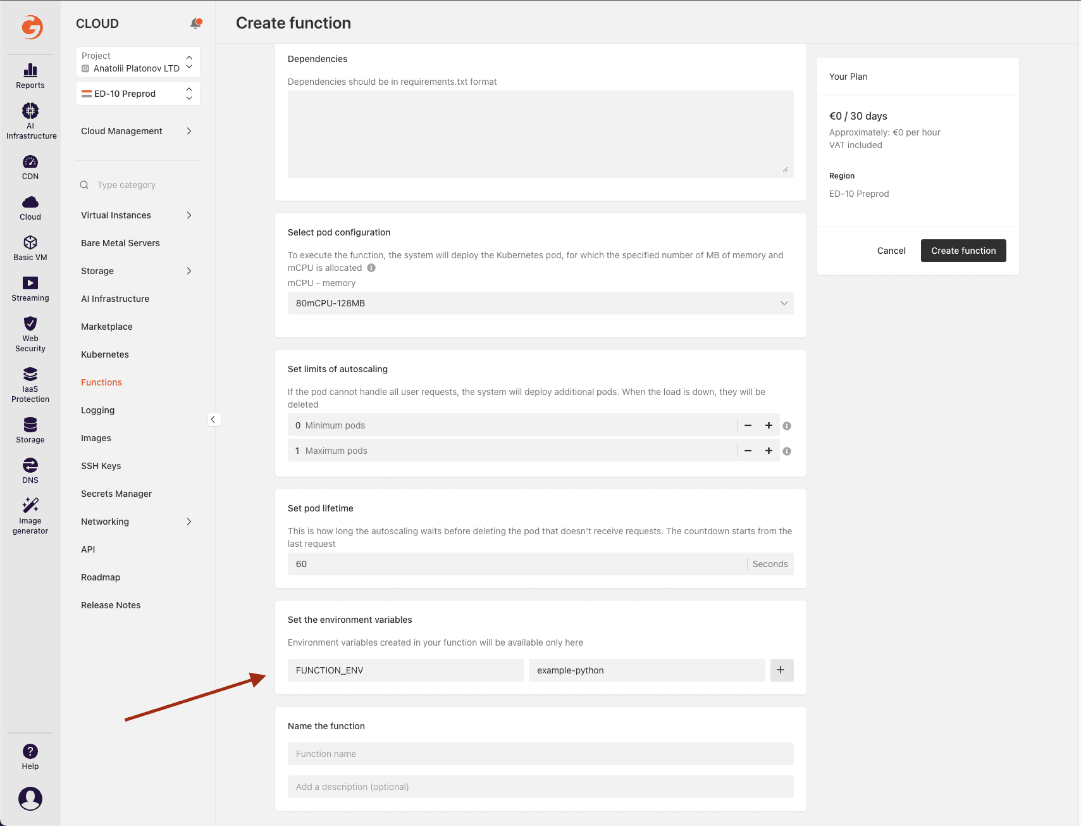1081x826 pixels.
Task: Open the Release Notes menu item
Action: point(111,605)
